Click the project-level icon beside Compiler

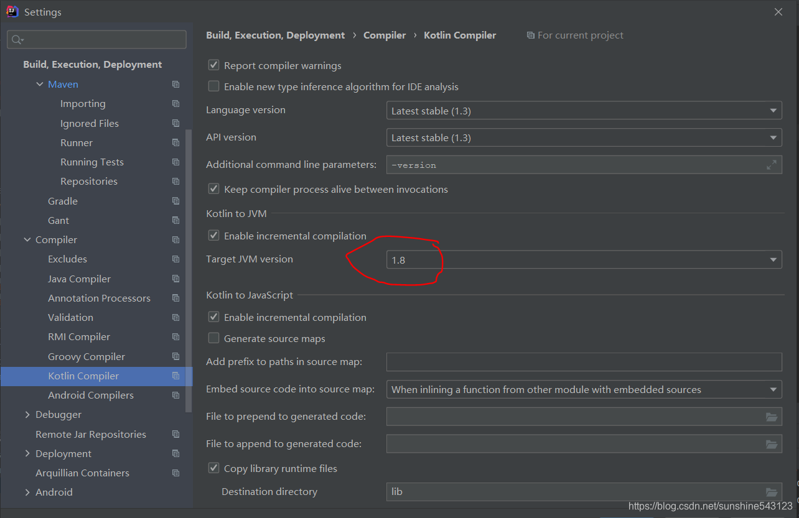pos(176,240)
